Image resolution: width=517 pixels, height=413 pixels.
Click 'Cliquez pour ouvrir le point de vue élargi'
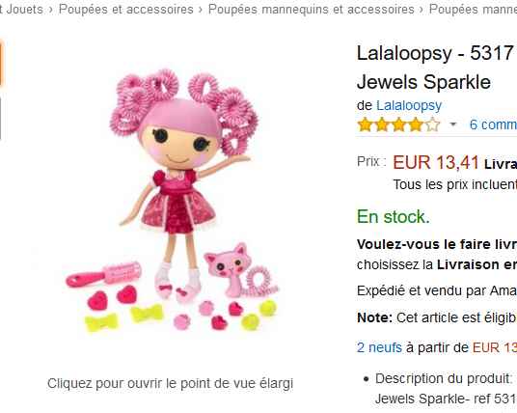pyautogui.click(x=170, y=383)
